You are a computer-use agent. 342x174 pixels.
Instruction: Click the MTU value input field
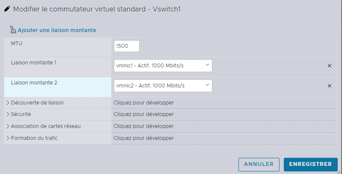point(127,46)
